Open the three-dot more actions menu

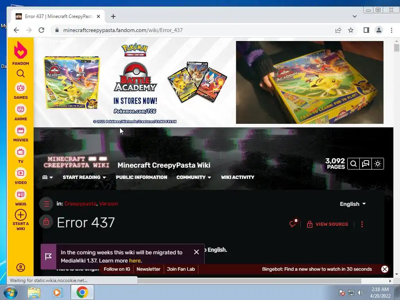point(362,224)
